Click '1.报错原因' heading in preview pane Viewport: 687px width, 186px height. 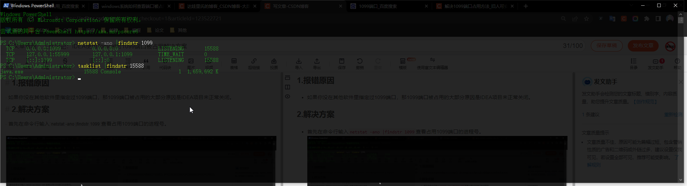pos(316,80)
